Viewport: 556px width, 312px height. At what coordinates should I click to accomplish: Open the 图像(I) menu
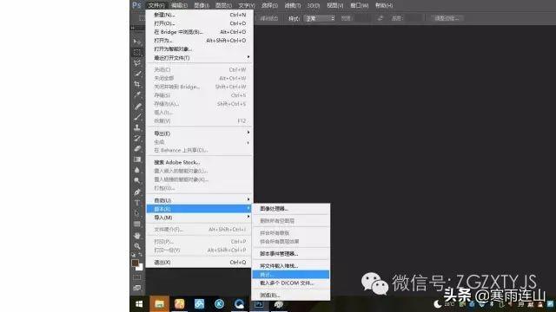pos(202,5)
